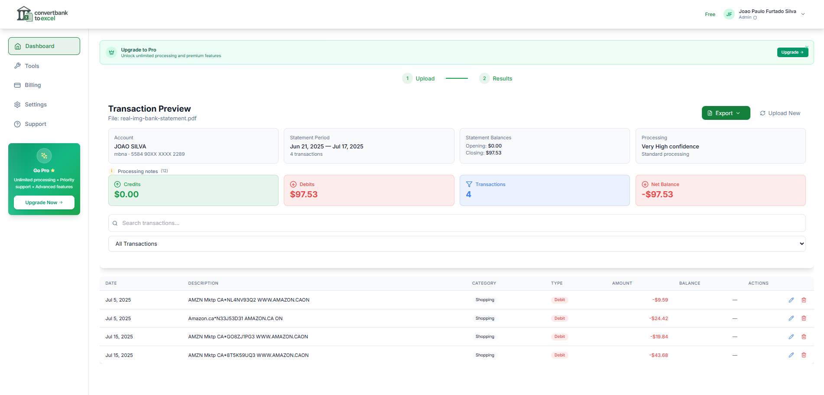Select the Tools wrench icon in sidebar
This screenshot has width=824, height=395.
[17, 66]
